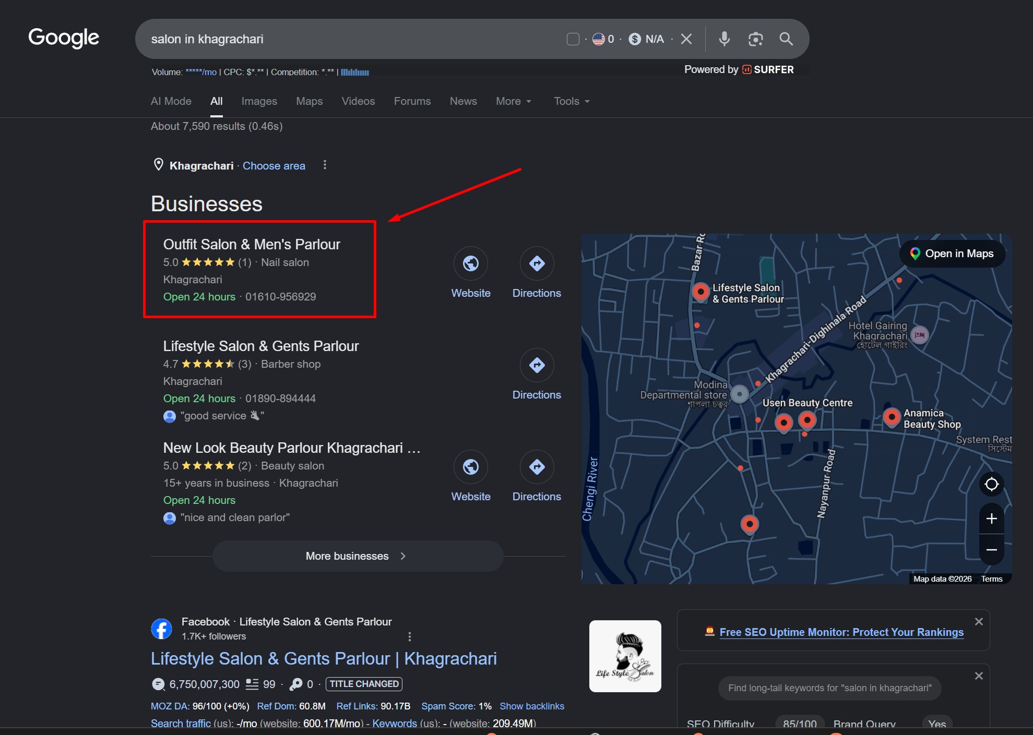Click the TITLE CHANGED badge
This screenshot has width=1033, height=735.
click(364, 684)
